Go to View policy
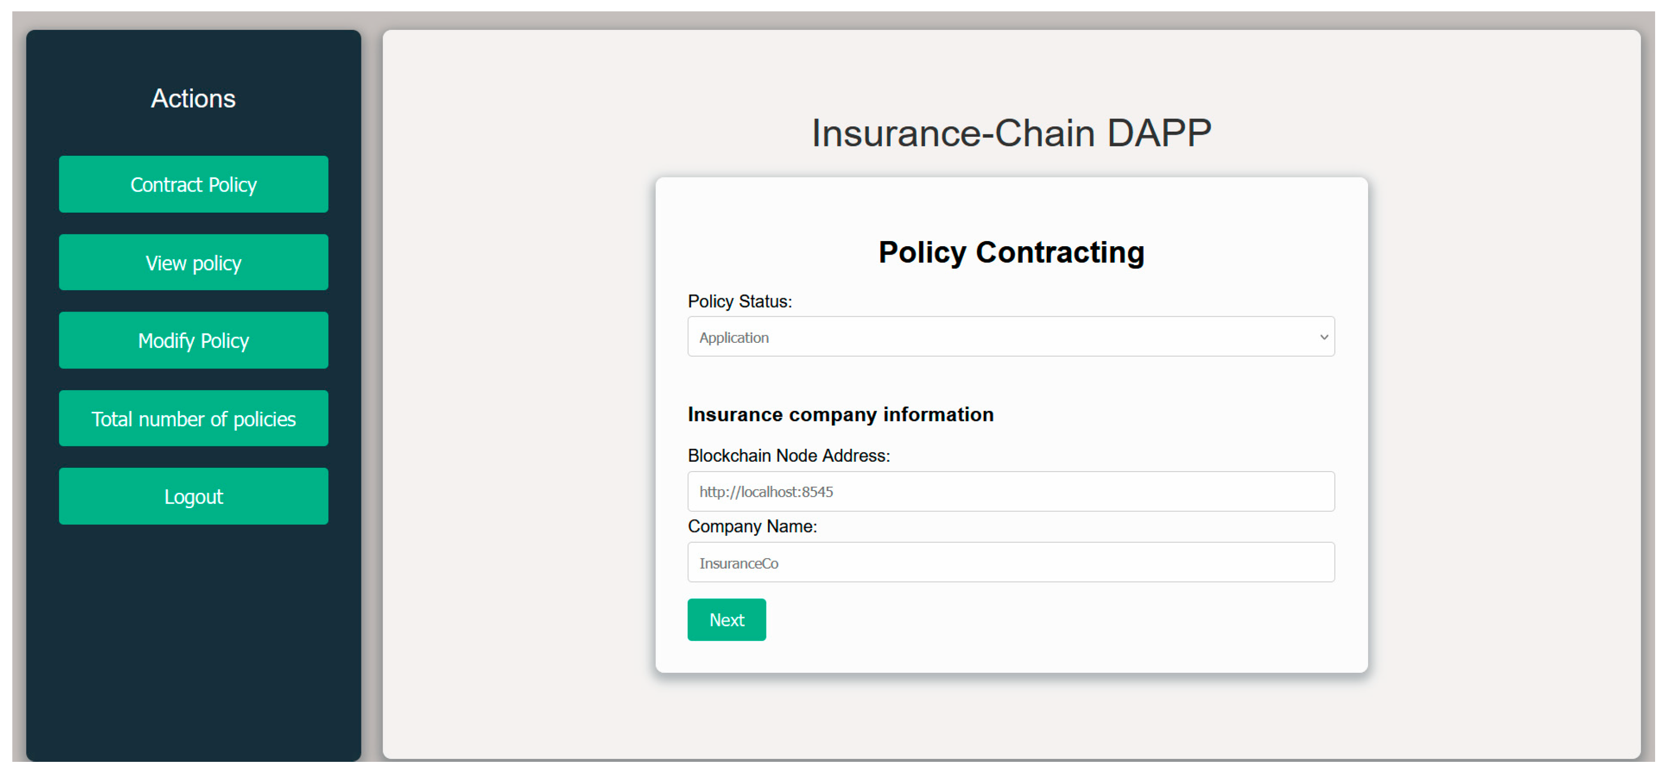The width and height of the screenshot is (1666, 777). click(193, 262)
